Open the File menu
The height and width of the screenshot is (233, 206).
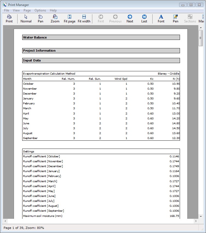pyautogui.click(x=7, y=10)
